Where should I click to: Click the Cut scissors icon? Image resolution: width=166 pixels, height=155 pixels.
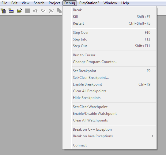point(51,11)
